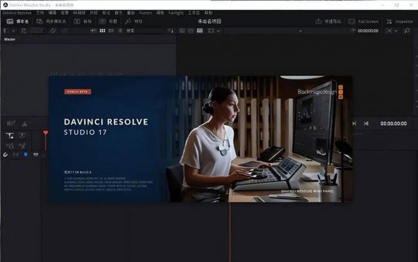Expand the bypass options dropdown arrow
418x262 pixels.
396,31
